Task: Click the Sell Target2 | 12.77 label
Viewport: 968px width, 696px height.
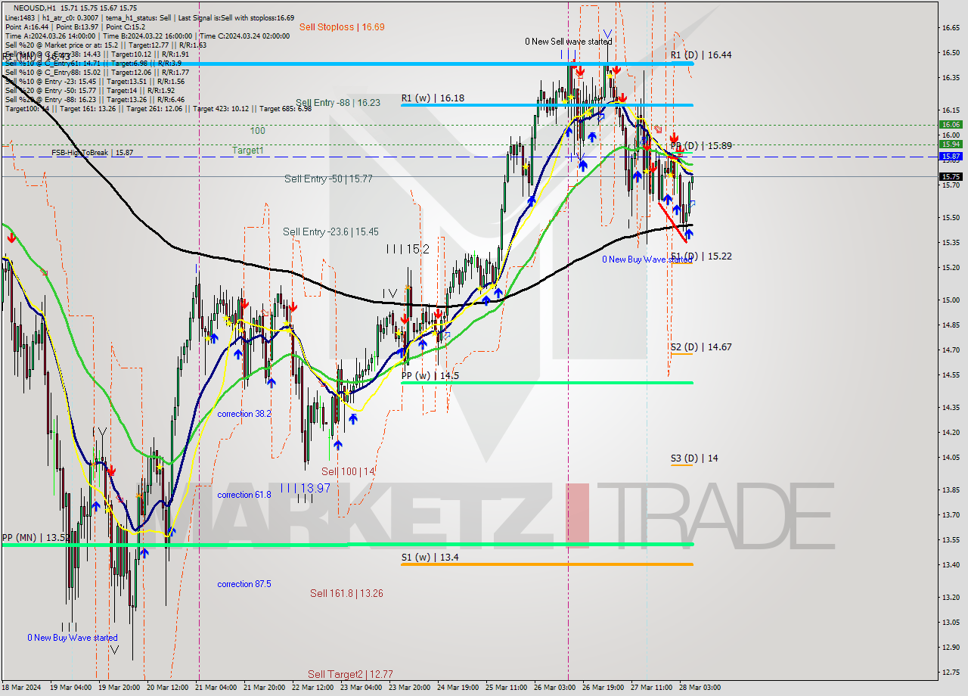Action: tap(350, 674)
